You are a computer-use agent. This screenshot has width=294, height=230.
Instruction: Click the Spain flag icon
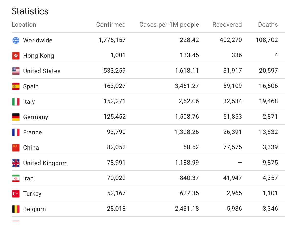[x=16, y=86]
